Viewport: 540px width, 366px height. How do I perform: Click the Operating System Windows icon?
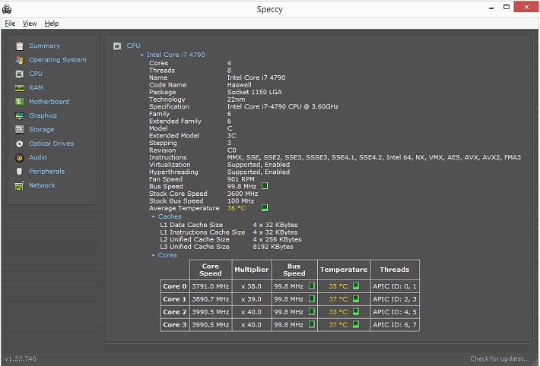pos(20,60)
